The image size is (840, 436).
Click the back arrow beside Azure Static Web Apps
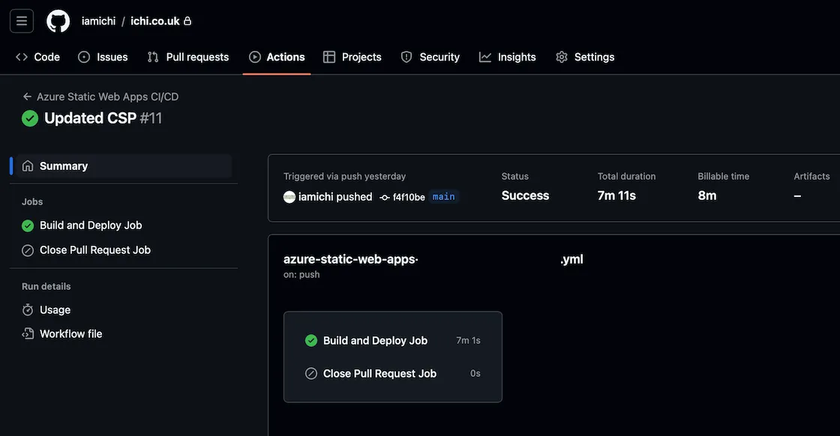[27, 97]
